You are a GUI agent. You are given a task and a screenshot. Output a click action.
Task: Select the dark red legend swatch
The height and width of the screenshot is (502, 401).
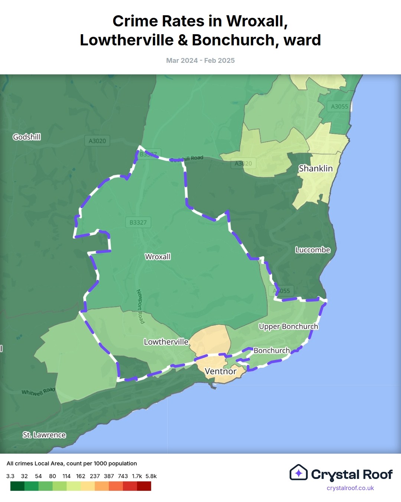point(144,486)
